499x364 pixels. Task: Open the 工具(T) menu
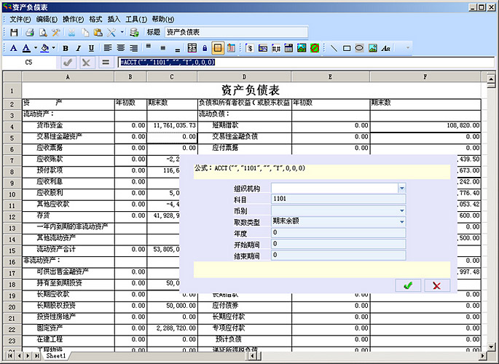point(136,18)
